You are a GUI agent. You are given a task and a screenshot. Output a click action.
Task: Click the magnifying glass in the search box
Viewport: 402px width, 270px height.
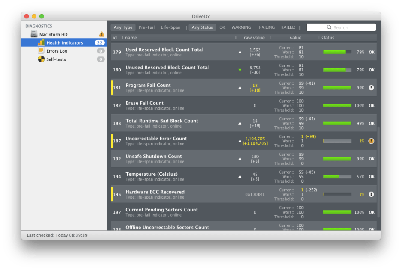coord(328,27)
